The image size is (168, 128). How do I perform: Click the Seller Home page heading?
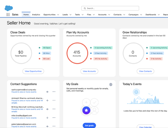click(19, 23)
